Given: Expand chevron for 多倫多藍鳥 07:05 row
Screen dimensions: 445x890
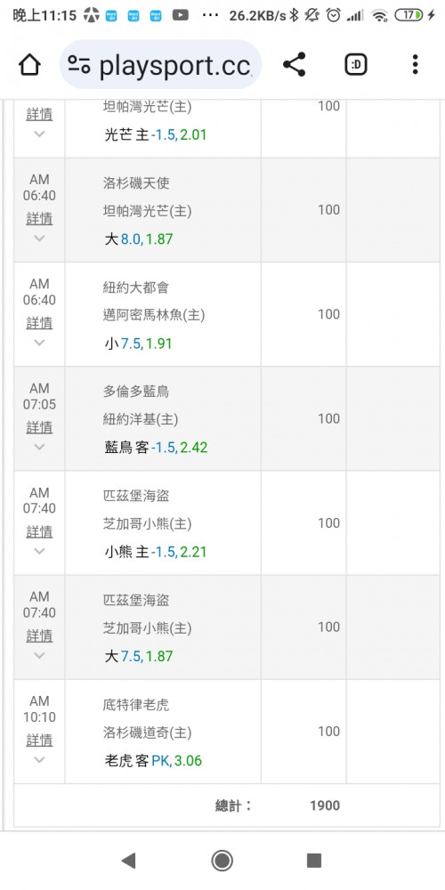Looking at the screenshot, I should [x=39, y=447].
